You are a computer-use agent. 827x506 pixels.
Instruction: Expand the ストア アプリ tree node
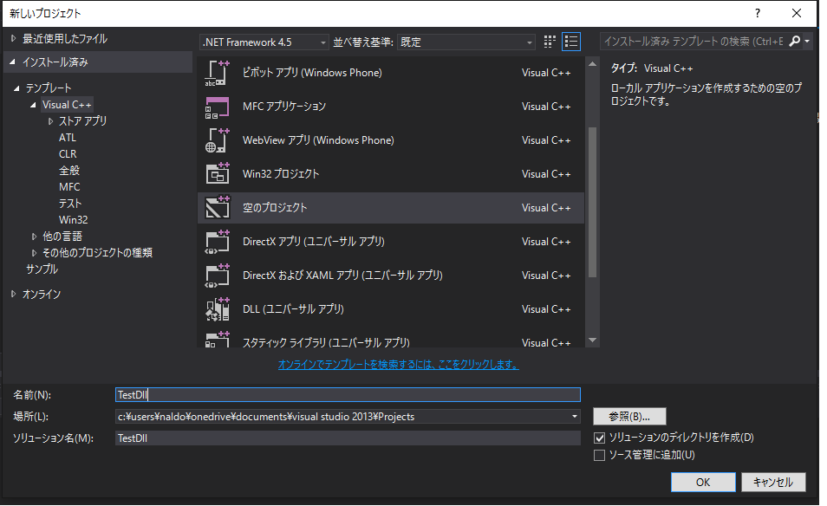pyautogui.click(x=50, y=121)
